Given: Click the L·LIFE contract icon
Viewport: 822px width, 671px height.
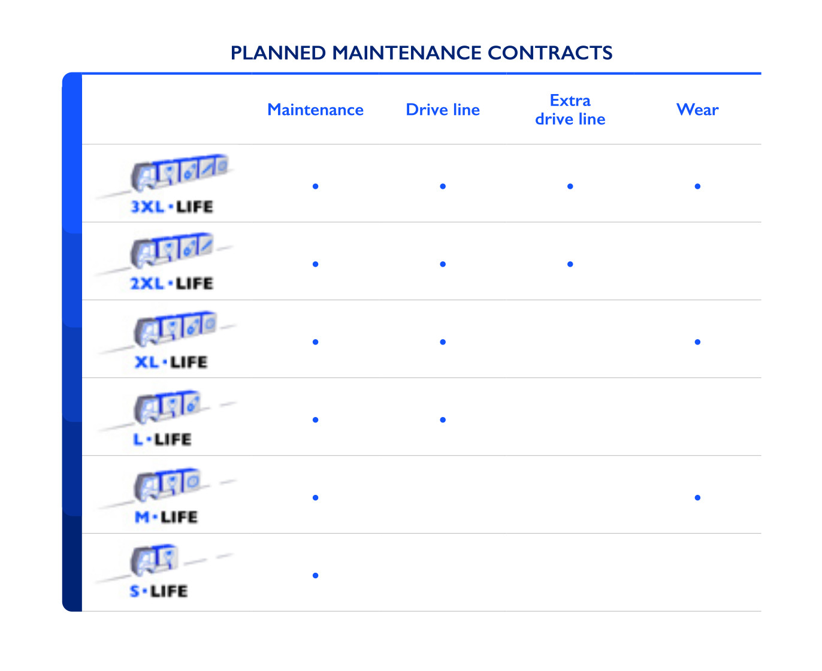Looking at the screenshot, I should coord(167,418).
